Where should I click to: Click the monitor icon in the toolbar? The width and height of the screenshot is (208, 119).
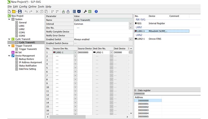click(79, 12)
